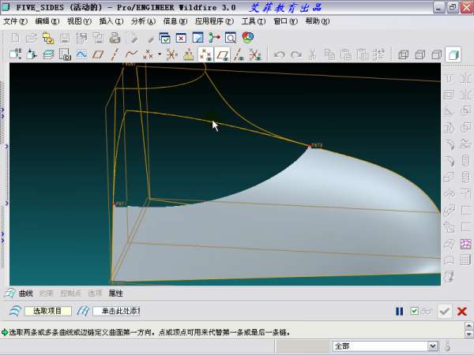Cancel the feature with red X
This screenshot has width=474, height=355.
click(x=462, y=312)
